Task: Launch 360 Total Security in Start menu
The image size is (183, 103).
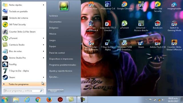Action: (x=24, y=25)
